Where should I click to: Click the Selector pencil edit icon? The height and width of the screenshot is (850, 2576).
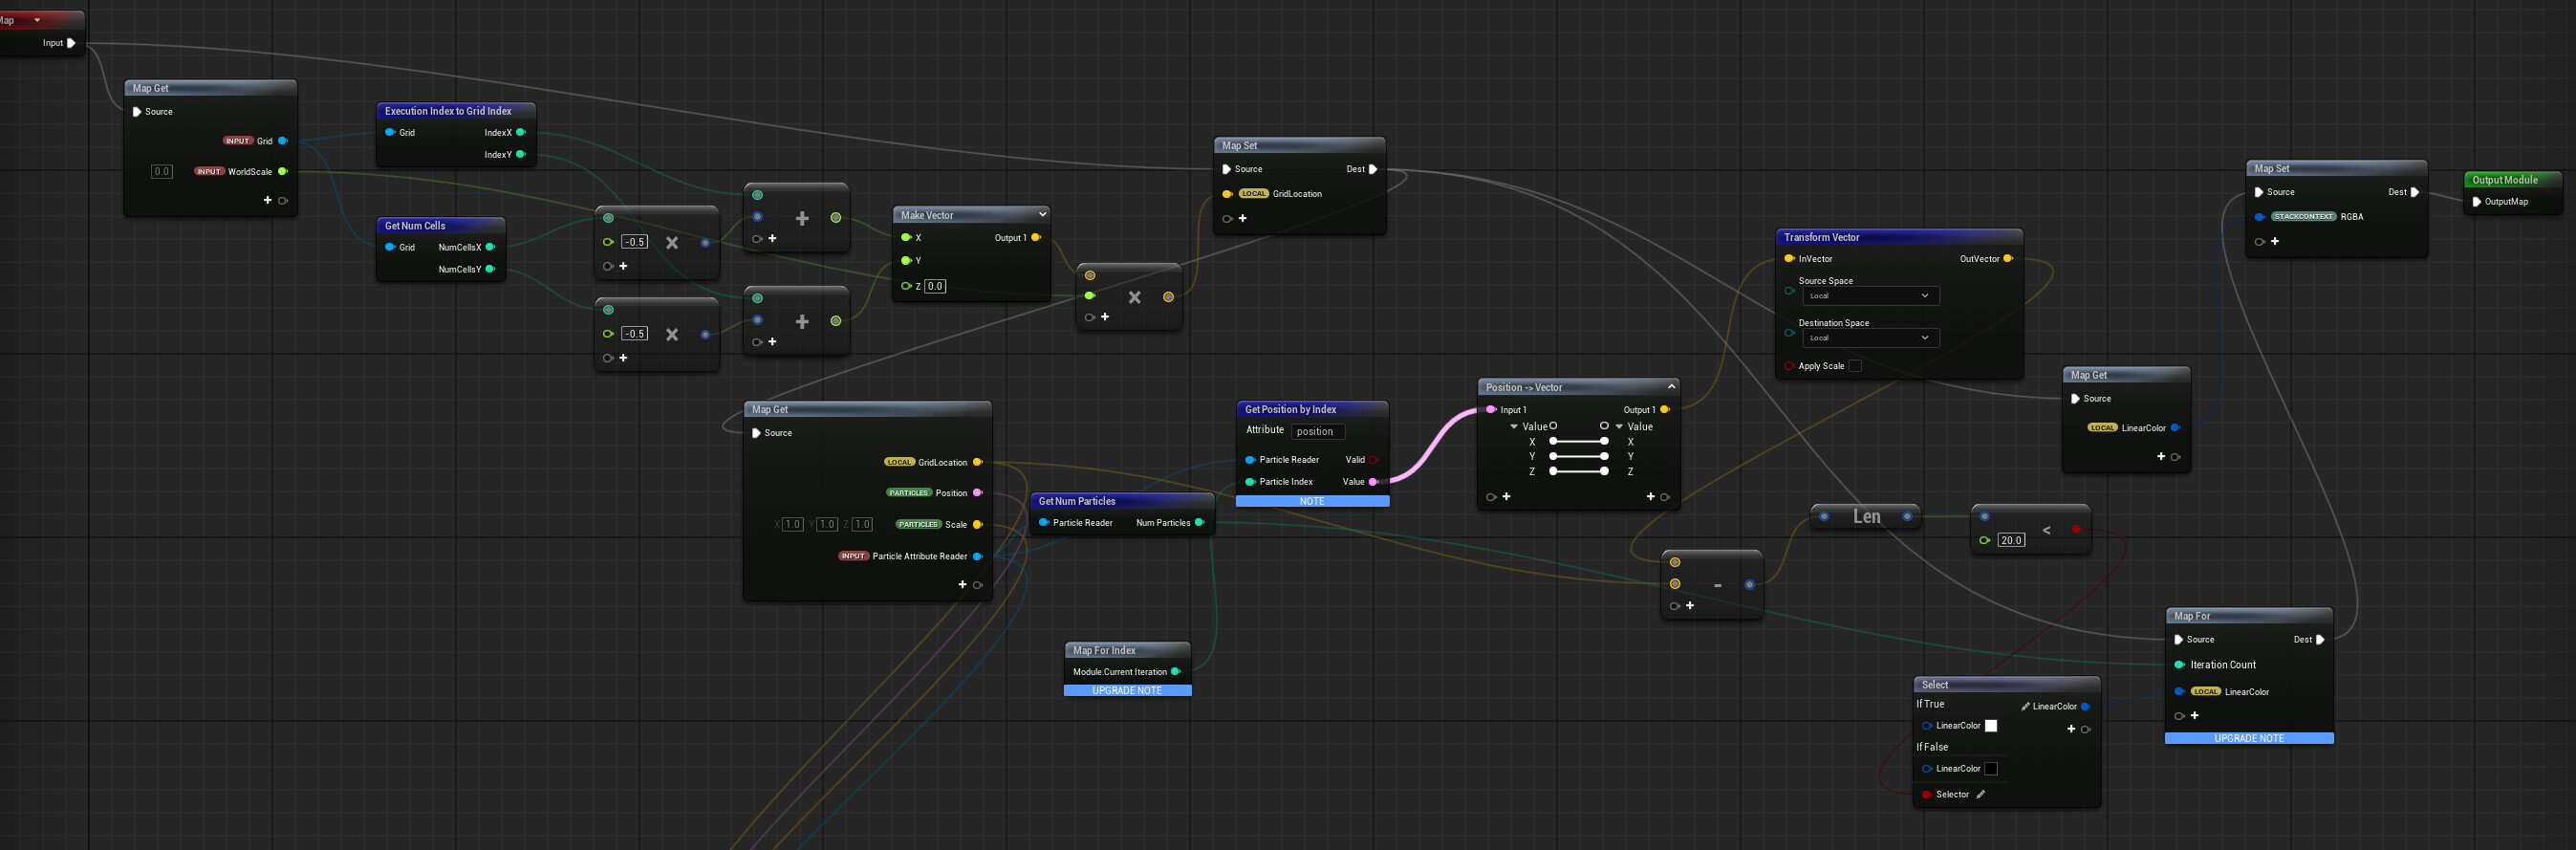1980,795
